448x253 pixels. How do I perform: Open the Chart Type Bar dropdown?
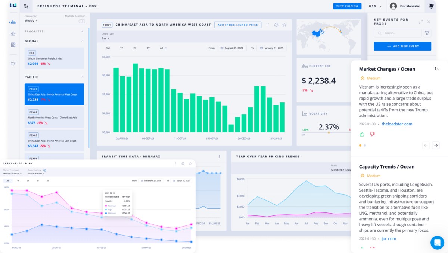click(x=106, y=38)
